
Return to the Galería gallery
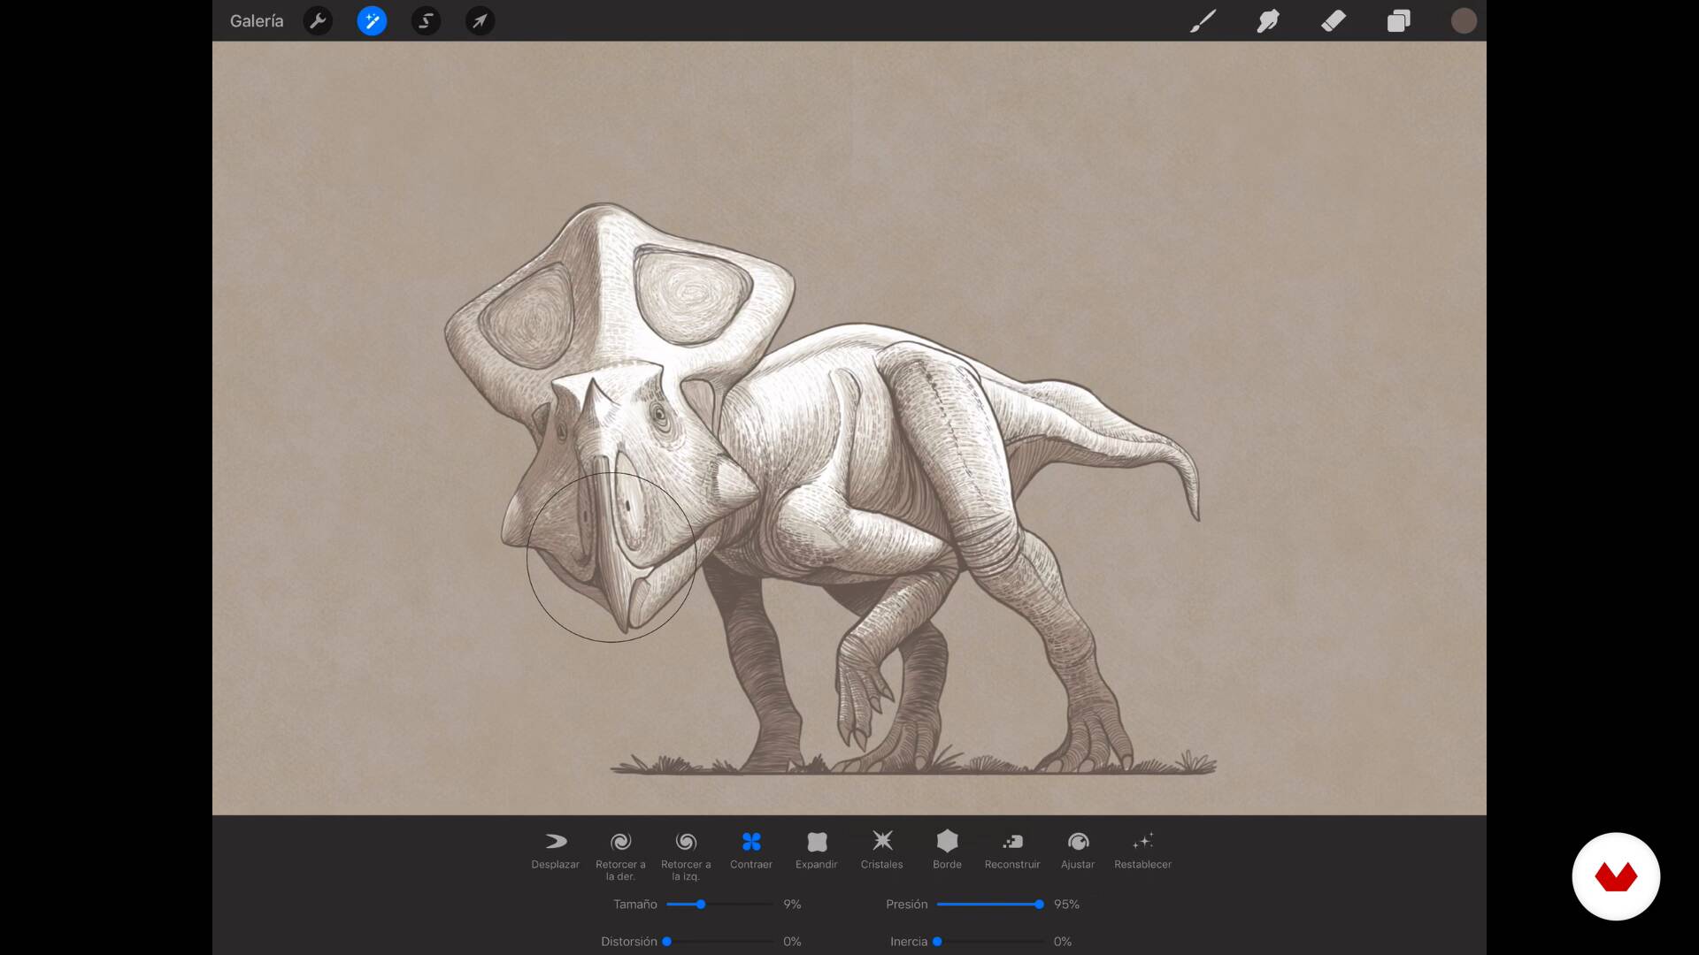[257, 21]
